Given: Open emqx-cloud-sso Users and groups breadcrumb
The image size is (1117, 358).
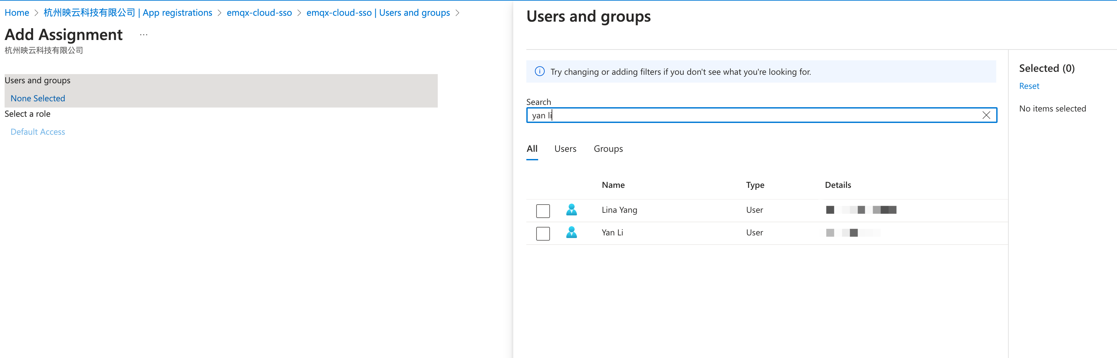Looking at the screenshot, I should click(378, 12).
